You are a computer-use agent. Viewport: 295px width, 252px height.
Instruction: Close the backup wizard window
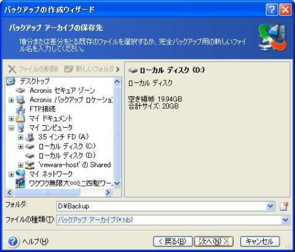coord(285,9)
